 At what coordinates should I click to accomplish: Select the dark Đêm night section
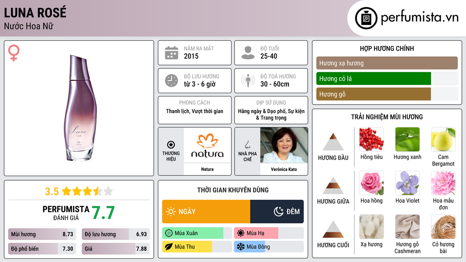277,212
